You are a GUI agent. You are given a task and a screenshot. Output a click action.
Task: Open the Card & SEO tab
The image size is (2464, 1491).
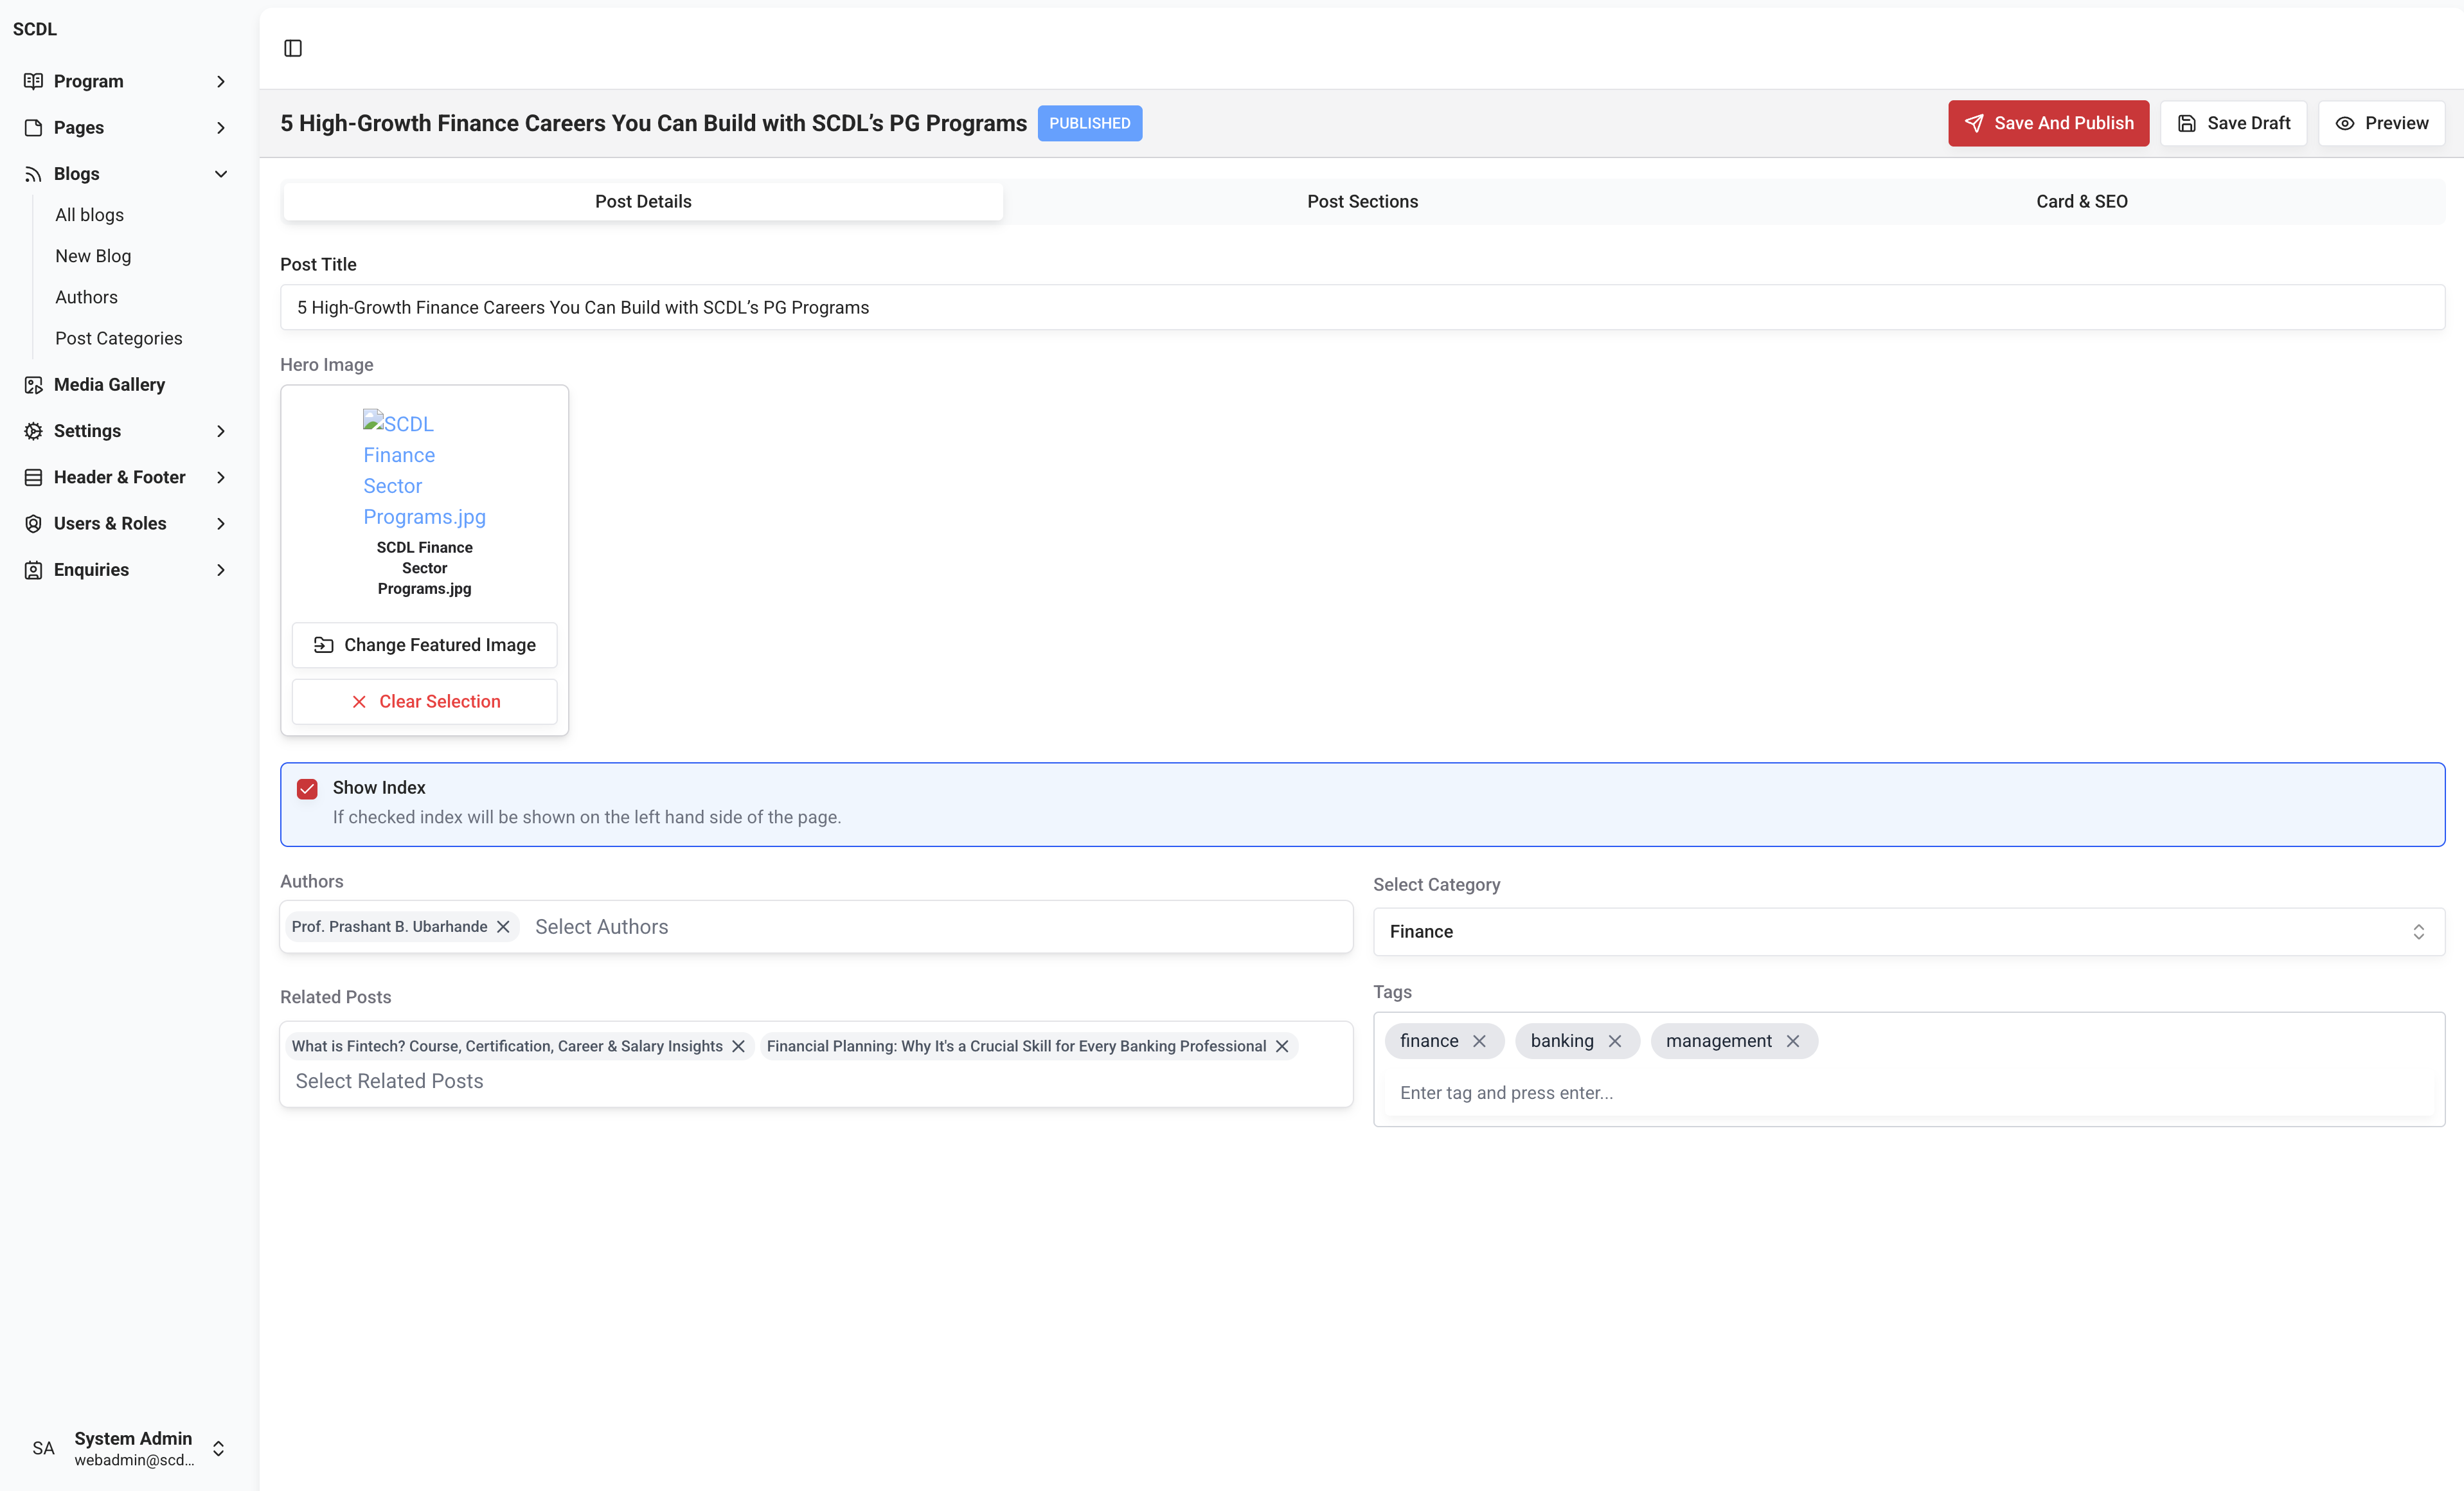[2081, 201]
